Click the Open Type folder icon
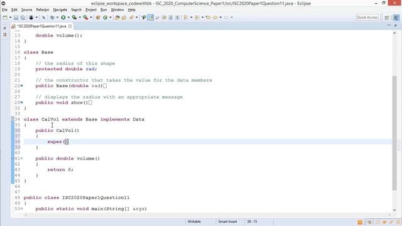The image size is (402, 226). tap(117, 18)
